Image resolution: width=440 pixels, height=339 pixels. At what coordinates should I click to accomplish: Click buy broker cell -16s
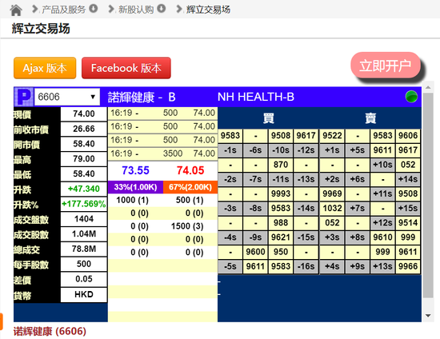point(306,266)
